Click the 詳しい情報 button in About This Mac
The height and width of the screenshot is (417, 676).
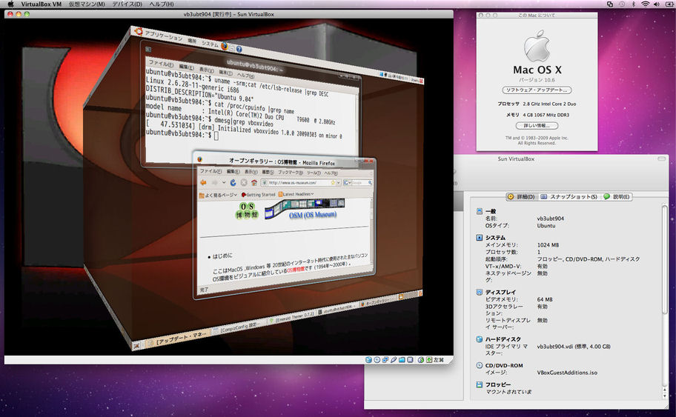point(537,125)
